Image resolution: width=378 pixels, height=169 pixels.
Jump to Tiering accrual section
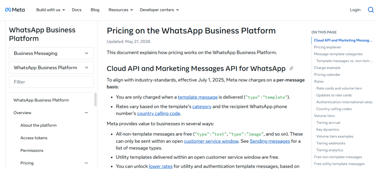328,123
